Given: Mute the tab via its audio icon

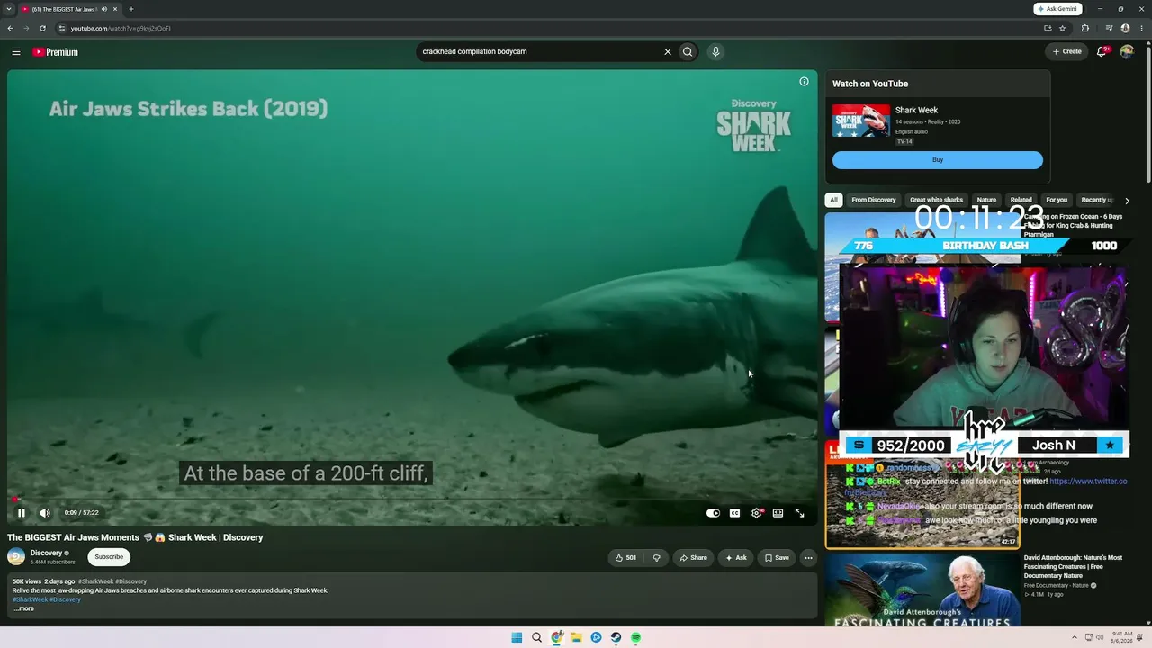Looking at the screenshot, I should (104, 9).
